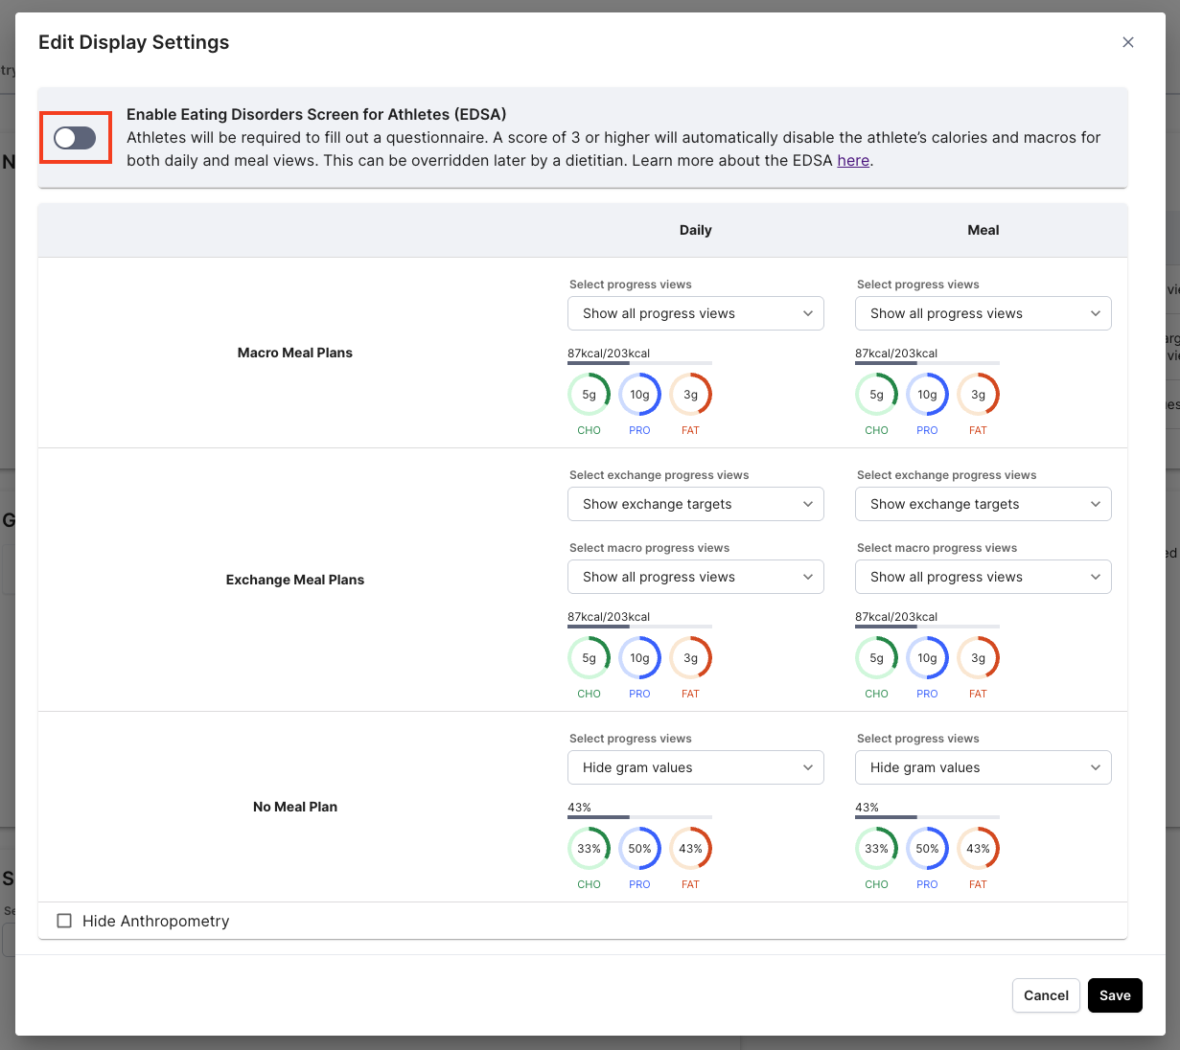Select the CHO progress ring under Macro Meal Plans Daily
The image size is (1180, 1050).
[x=589, y=394]
